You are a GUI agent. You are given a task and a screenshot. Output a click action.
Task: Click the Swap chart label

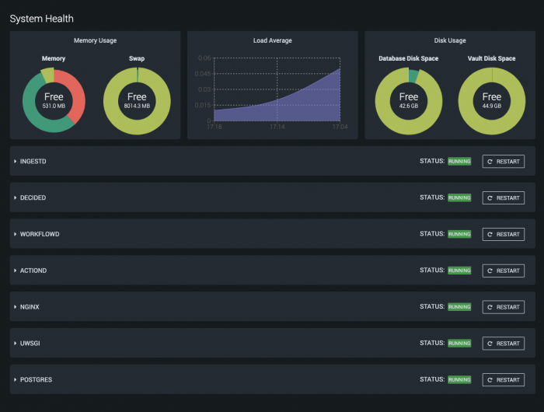[137, 58]
